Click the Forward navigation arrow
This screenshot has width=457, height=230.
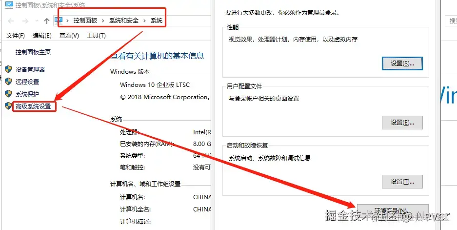[x=25, y=21]
